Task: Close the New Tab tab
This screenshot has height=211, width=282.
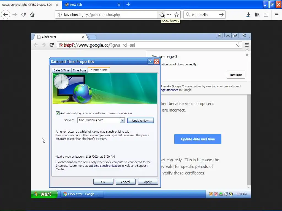Action: coord(119,5)
